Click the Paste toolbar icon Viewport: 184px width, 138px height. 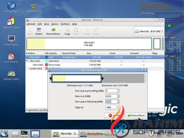[x=76, y=31]
